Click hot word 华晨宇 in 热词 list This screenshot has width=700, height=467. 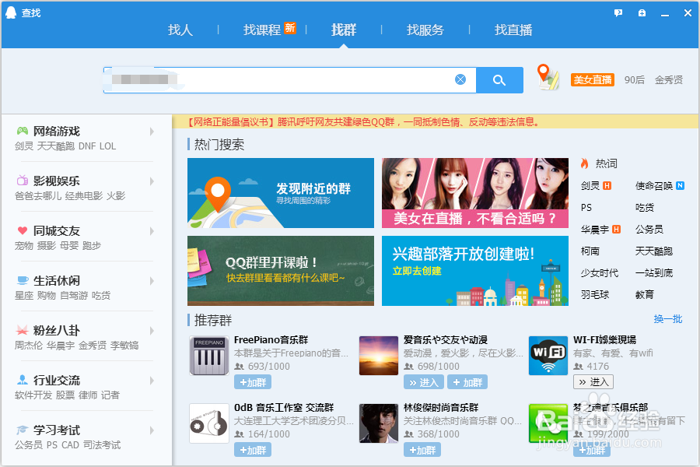tap(595, 230)
